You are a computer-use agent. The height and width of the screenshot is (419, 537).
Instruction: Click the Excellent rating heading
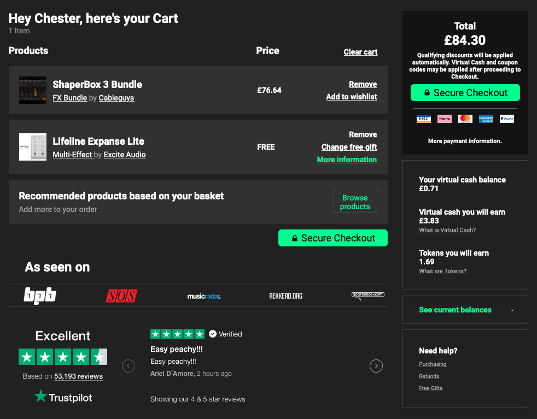[x=63, y=336]
